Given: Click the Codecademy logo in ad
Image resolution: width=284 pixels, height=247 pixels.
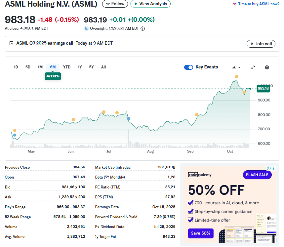Looking at the screenshot, I should 200,175.
